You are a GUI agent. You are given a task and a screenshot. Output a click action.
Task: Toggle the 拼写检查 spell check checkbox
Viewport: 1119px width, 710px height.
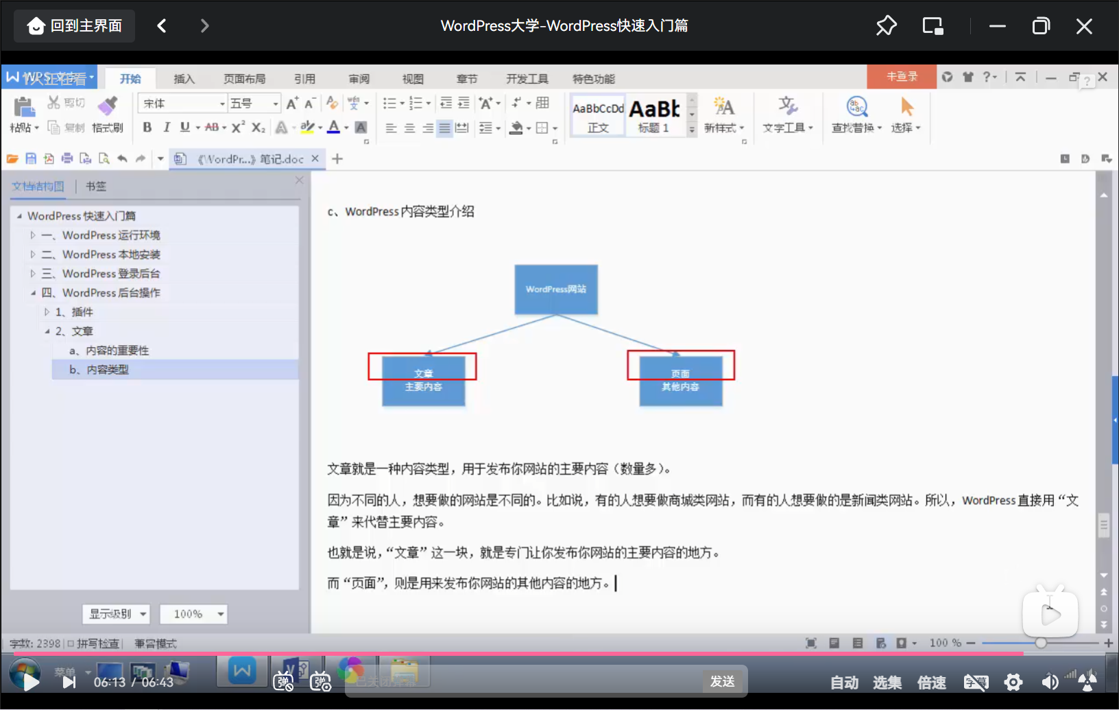click(x=71, y=643)
